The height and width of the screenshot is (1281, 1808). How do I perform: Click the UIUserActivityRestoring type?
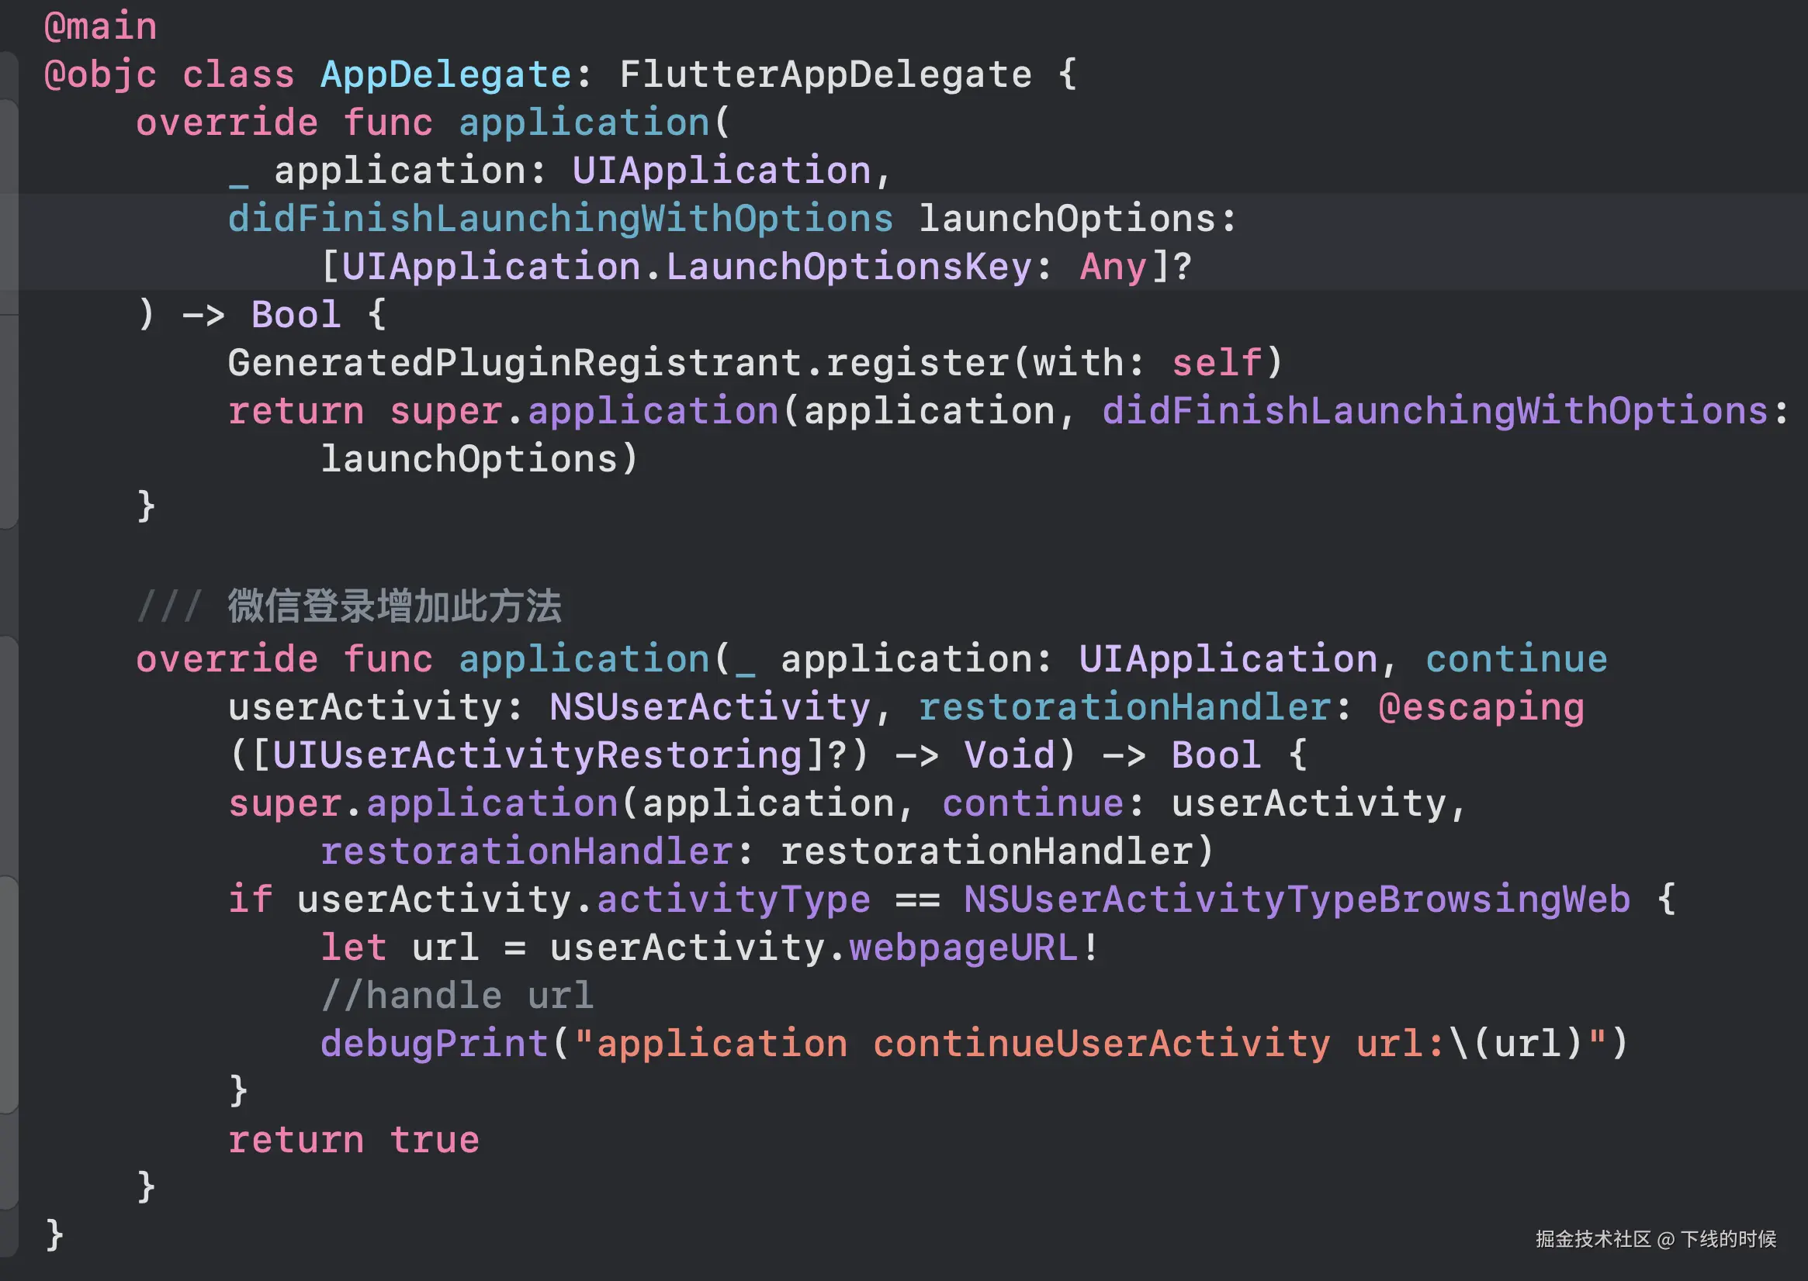click(x=538, y=755)
